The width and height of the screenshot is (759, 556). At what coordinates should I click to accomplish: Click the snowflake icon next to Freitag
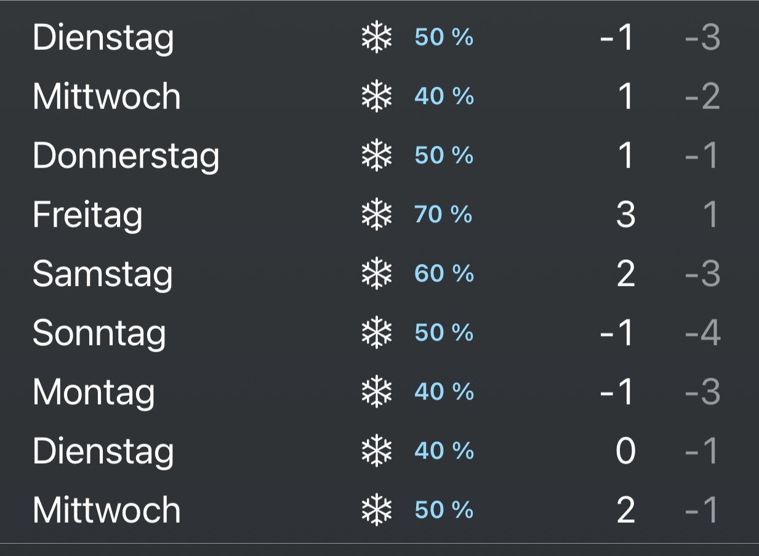[x=376, y=215]
